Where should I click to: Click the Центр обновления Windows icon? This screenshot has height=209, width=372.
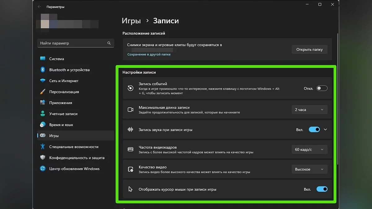coord(43,169)
